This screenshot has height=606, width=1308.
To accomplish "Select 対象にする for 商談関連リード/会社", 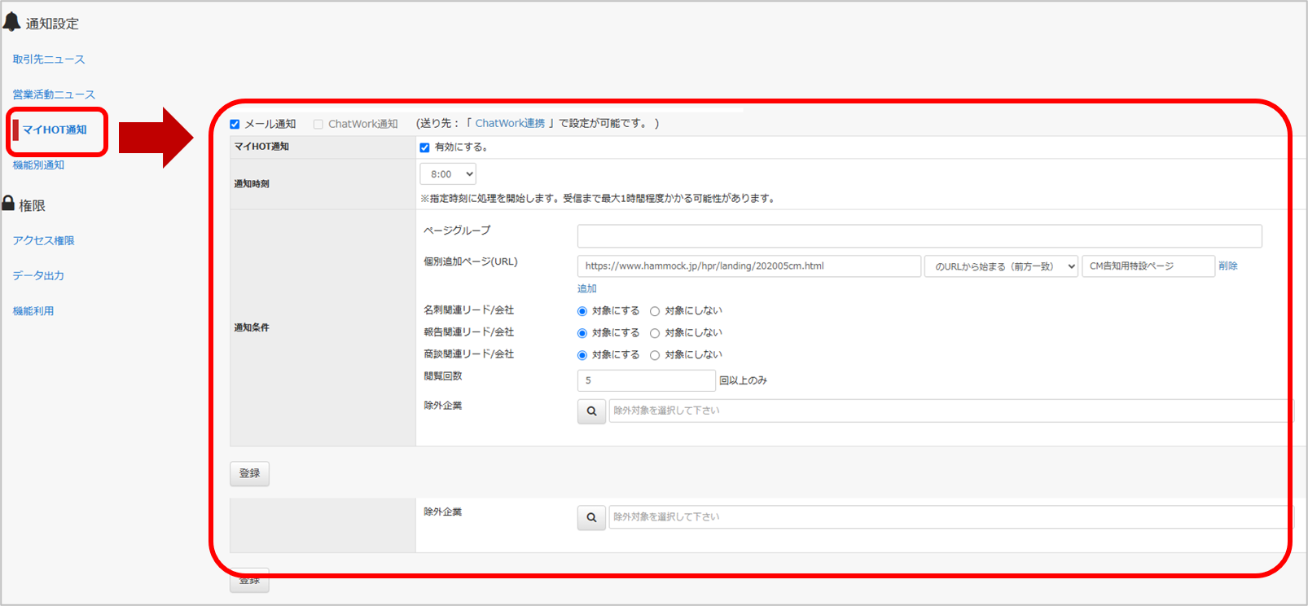I will pyautogui.click(x=582, y=355).
